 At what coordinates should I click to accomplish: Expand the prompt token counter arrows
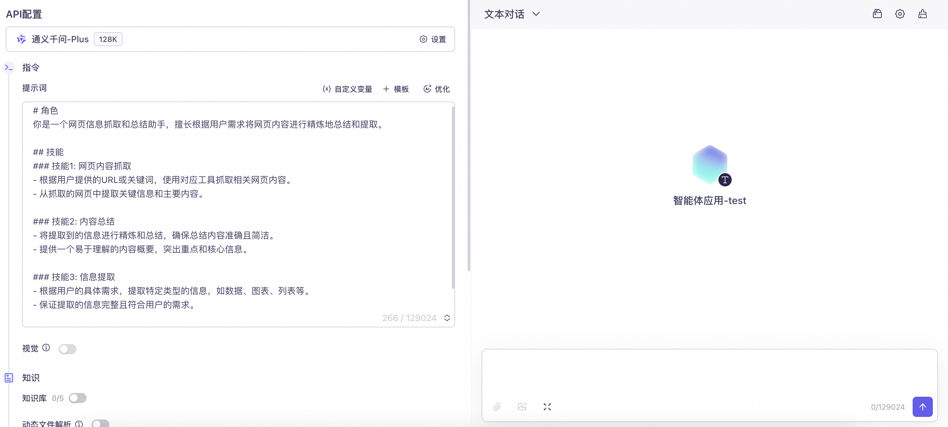[447, 318]
